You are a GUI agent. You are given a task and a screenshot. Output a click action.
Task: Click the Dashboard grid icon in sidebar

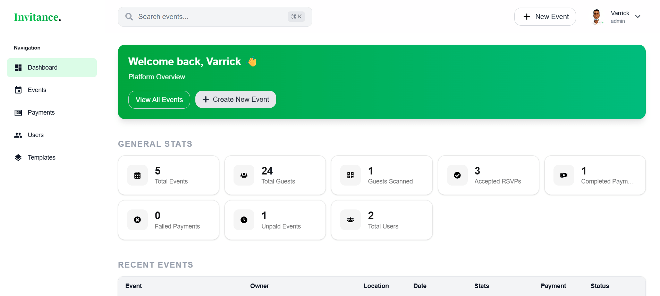[18, 68]
